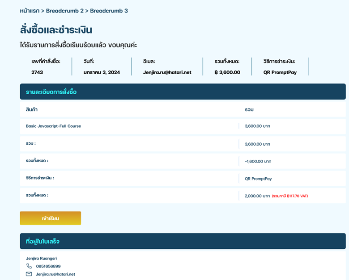Open the Breadcrumb 3 link

(x=109, y=11)
